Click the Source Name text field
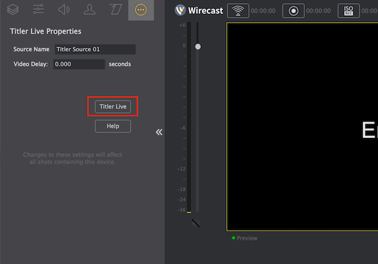378x264 pixels. tap(94, 49)
